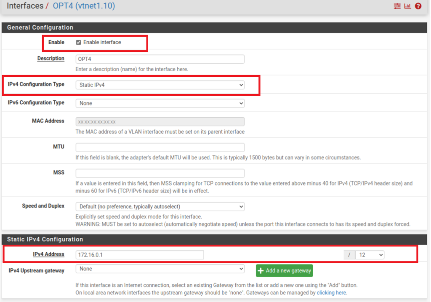Click the General Configuration section header
This screenshot has width=431, height=302.
point(40,27)
